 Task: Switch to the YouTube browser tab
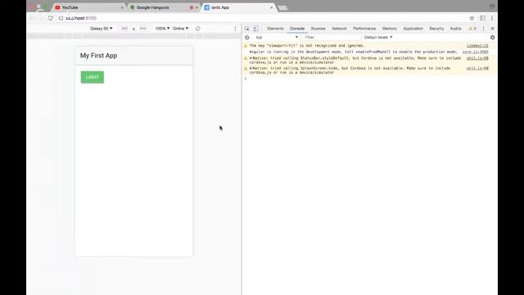point(88,7)
